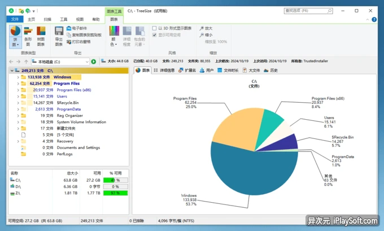Open the File menu tab
384x231 pixels.
(x=15, y=19)
